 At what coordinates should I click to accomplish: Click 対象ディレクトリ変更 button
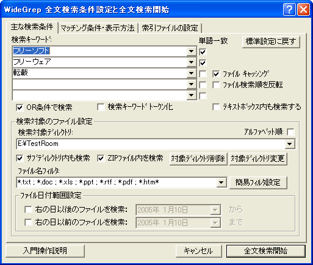click(x=258, y=159)
